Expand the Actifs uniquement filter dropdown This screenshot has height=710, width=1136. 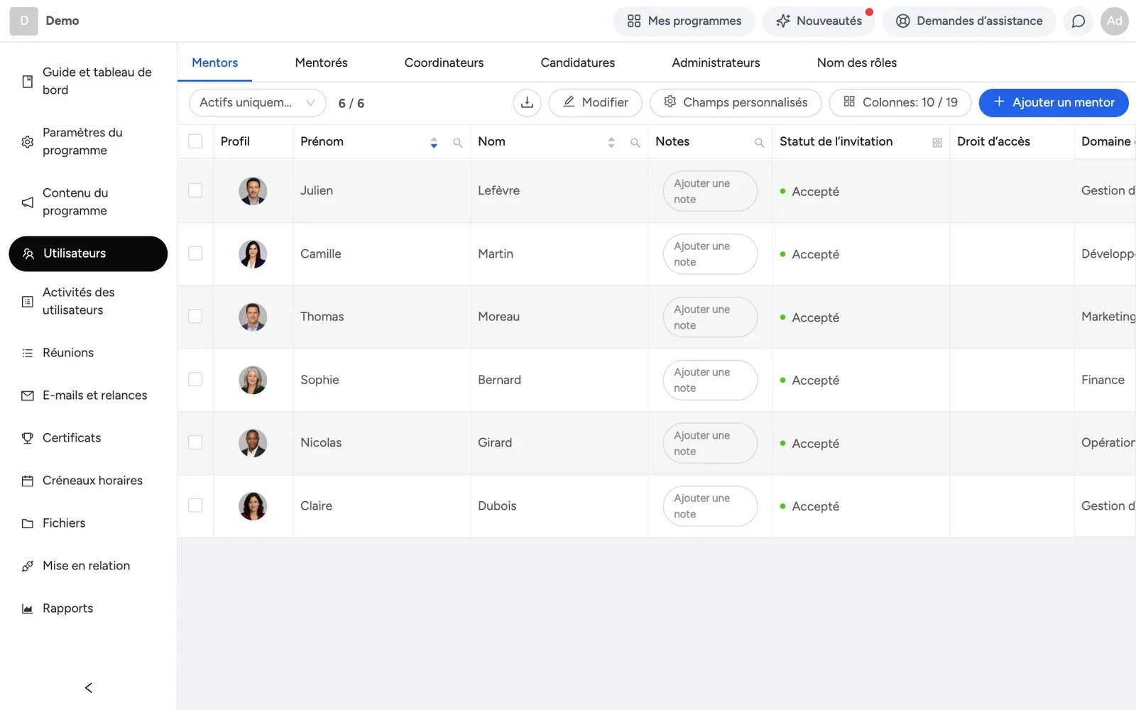[258, 102]
